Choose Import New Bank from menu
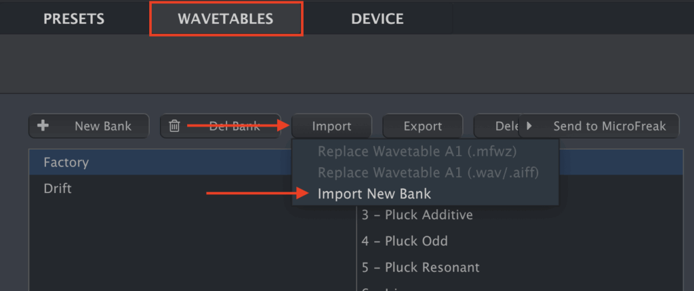The image size is (694, 291). tap(374, 194)
